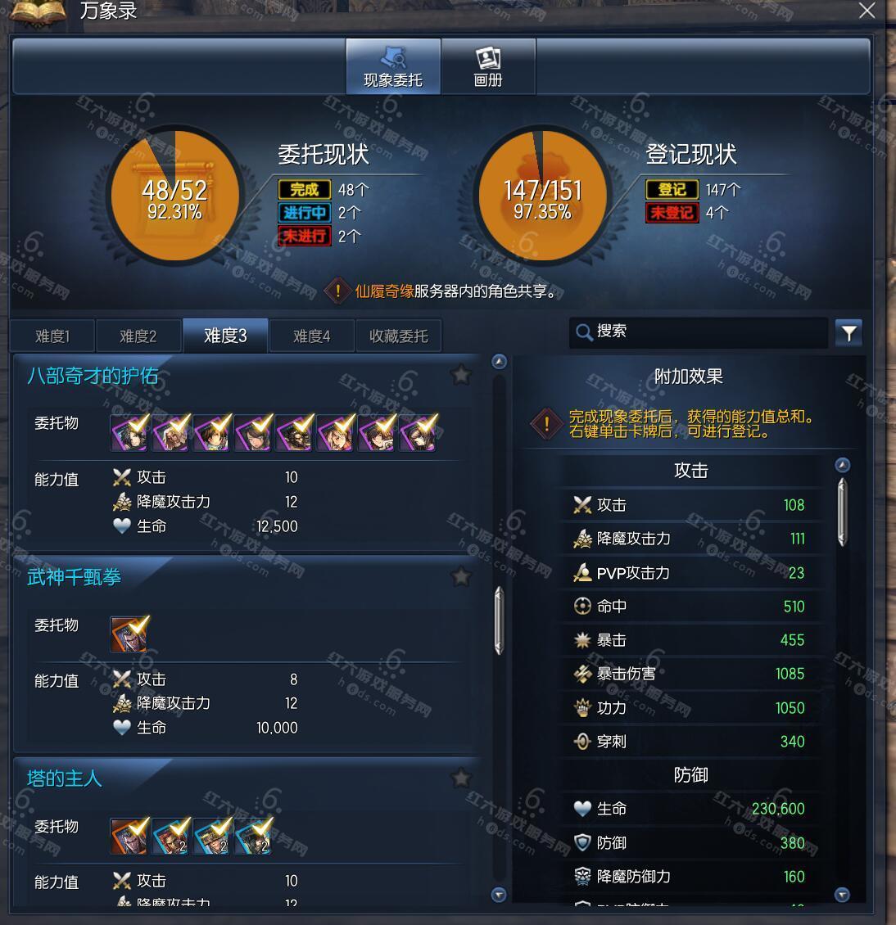896x925 pixels.
Task: Select the 武神千甄拳 commission card thumbnail
Action: click(x=129, y=634)
